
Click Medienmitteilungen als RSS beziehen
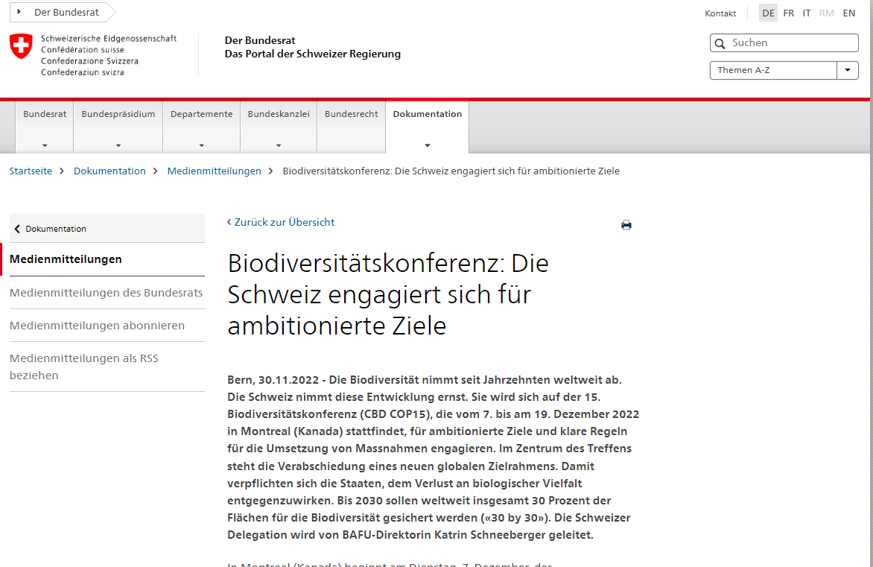[x=83, y=367]
